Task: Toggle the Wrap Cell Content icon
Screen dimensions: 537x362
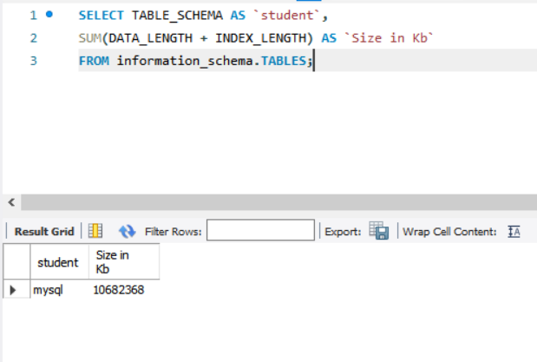Action: pos(514,232)
